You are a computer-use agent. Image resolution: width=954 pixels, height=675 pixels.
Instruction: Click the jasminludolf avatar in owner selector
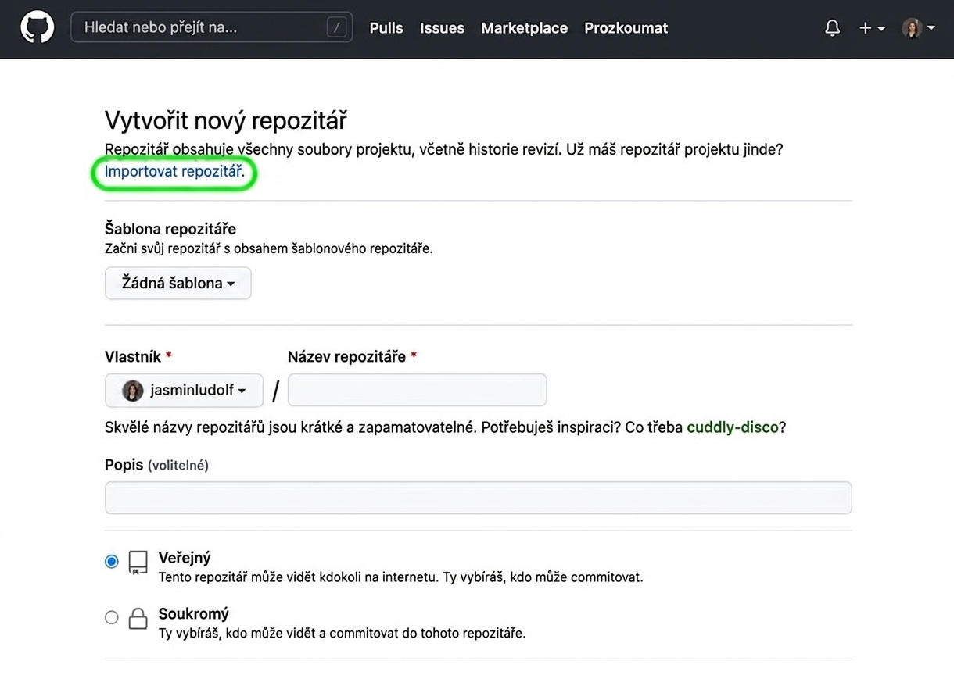pos(133,391)
